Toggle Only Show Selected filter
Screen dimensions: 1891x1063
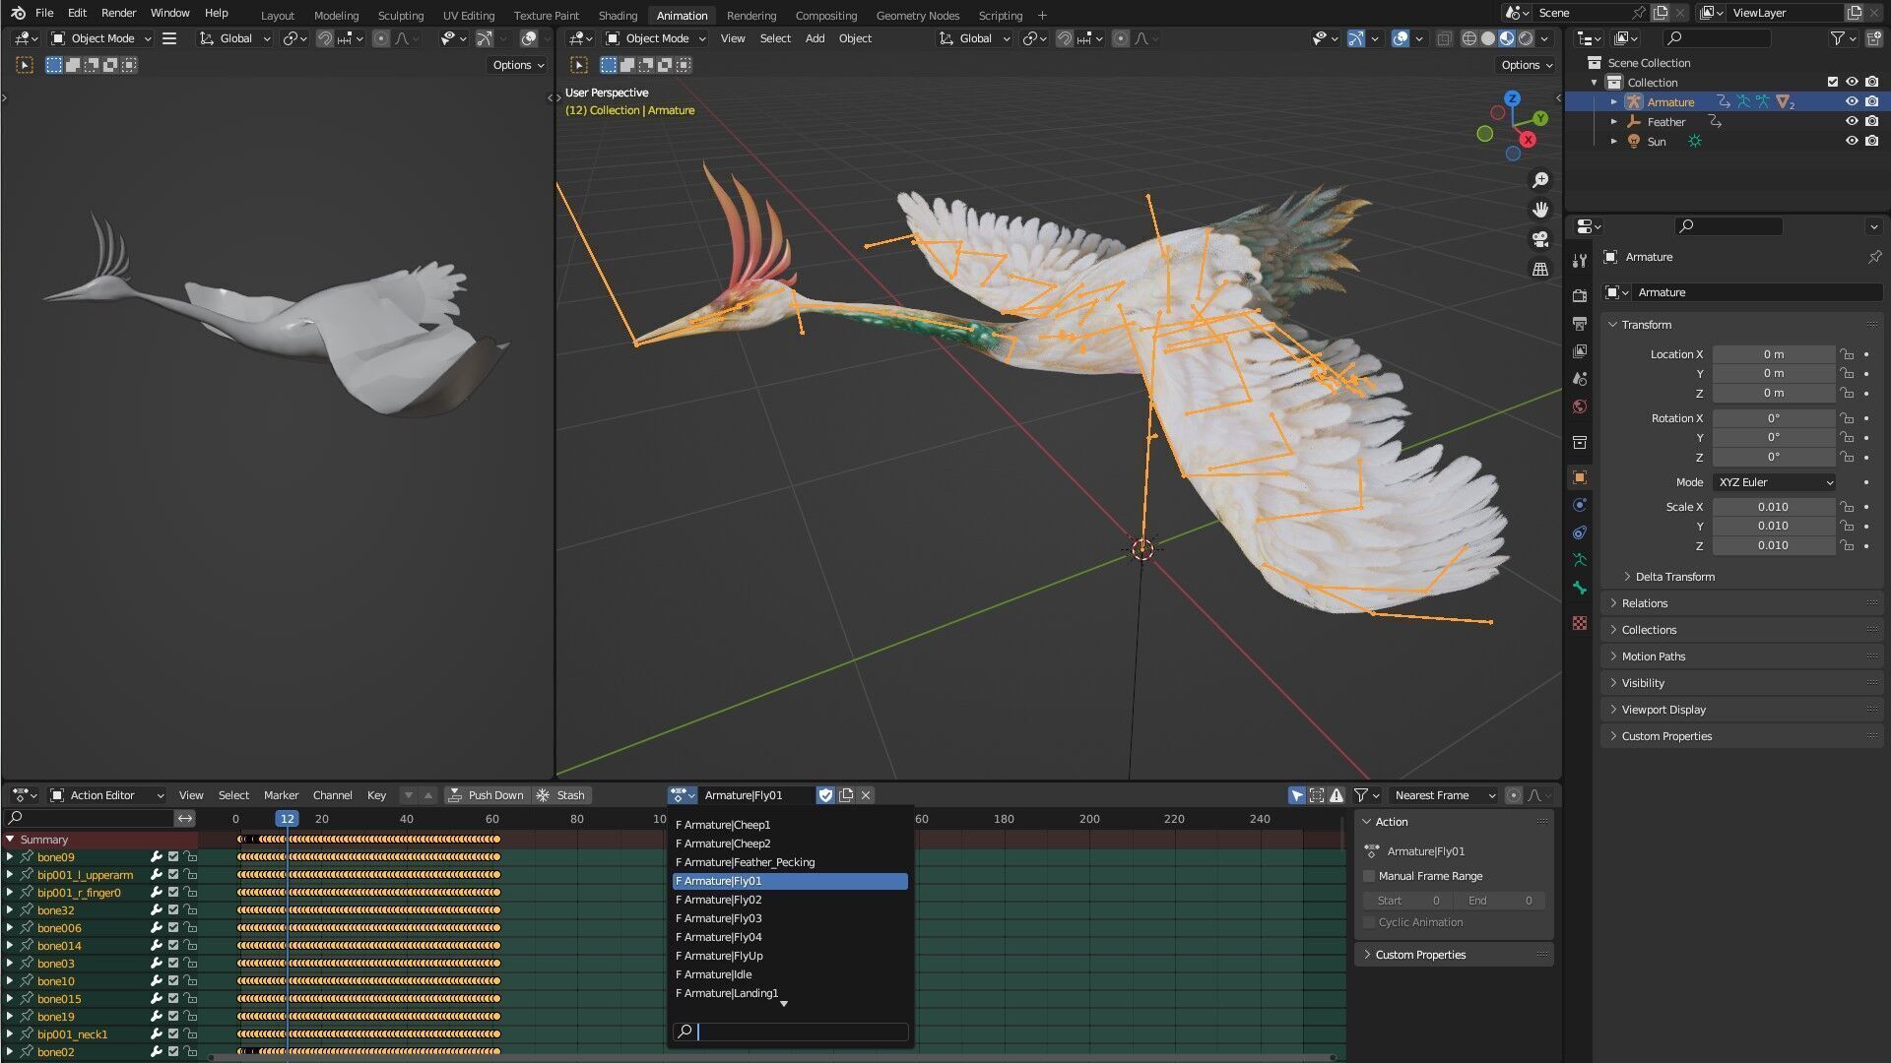coord(1297,795)
